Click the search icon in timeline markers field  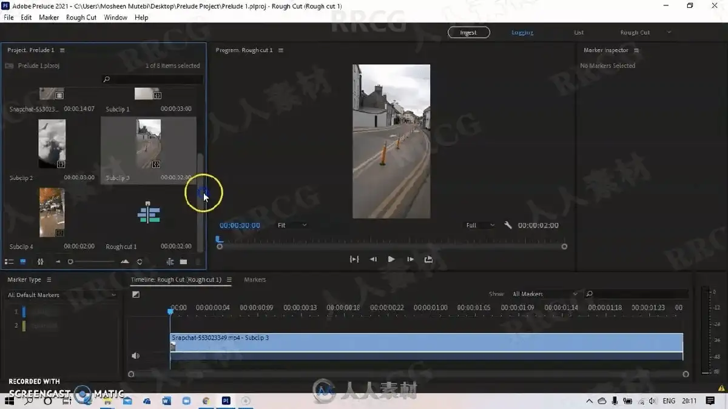[x=589, y=294]
